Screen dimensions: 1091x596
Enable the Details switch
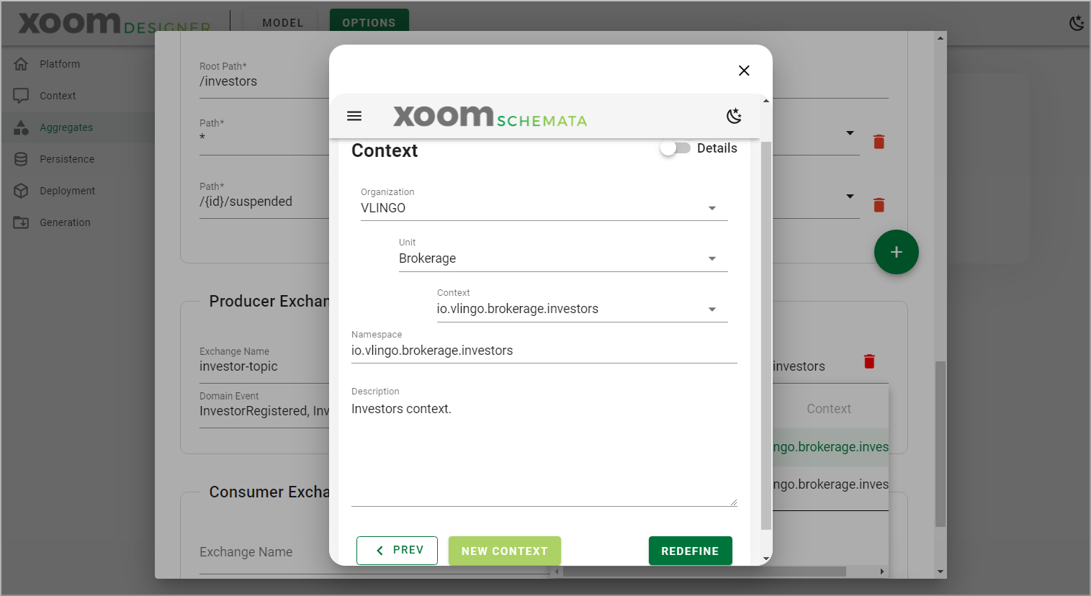click(675, 148)
